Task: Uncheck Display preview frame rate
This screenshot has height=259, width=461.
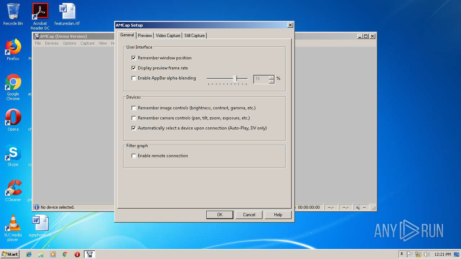Action: click(134, 68)
